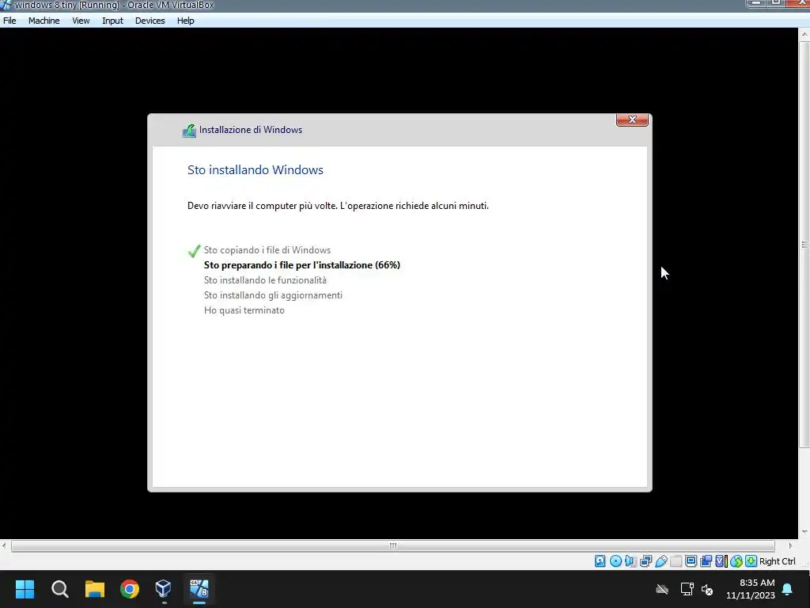Viewport: 810px width, 608px height.
Task: Select the running VM taskbar icon
Action: (x=199, y=589)
